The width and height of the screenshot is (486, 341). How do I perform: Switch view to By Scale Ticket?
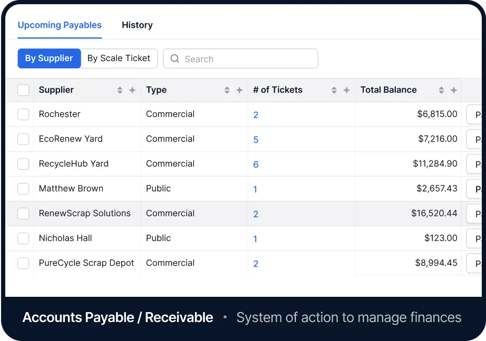coord(119,58)
